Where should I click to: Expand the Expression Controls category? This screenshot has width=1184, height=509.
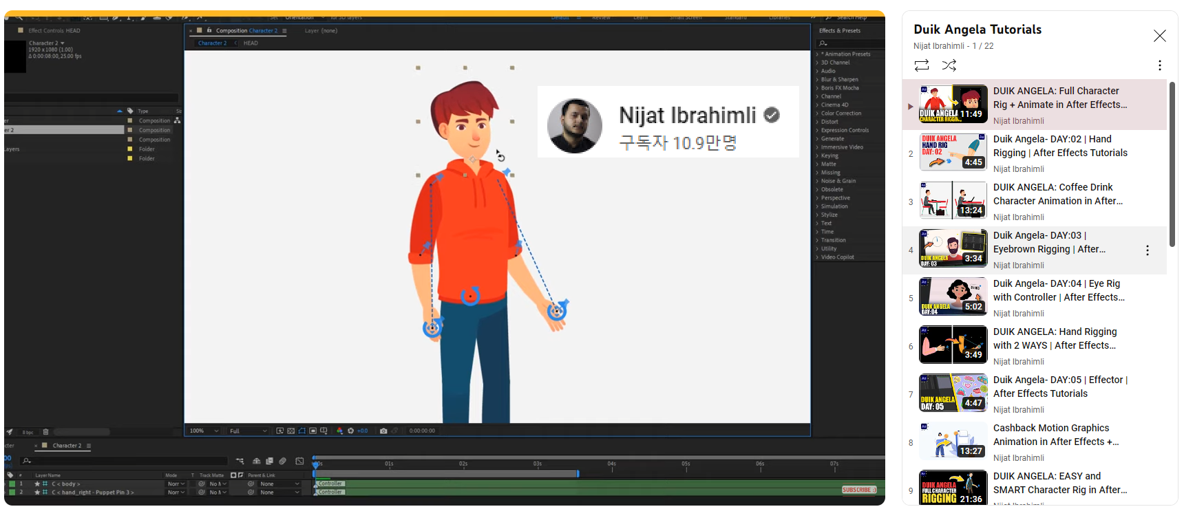point(818,130)
